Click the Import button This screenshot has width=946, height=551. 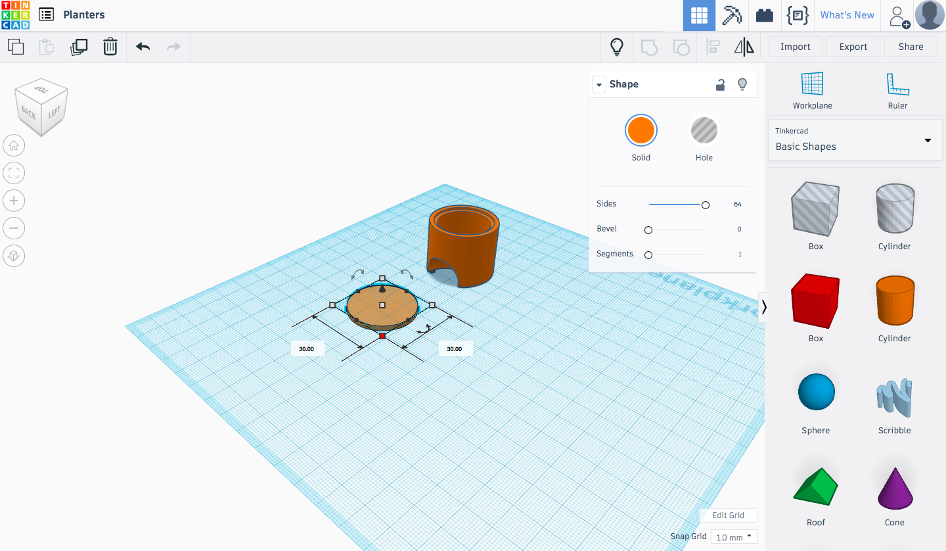click(x=795, y=47)
